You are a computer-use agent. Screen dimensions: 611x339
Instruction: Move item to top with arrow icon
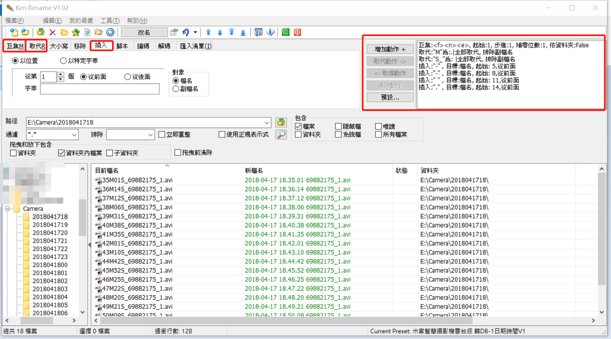tap(231, 32)
